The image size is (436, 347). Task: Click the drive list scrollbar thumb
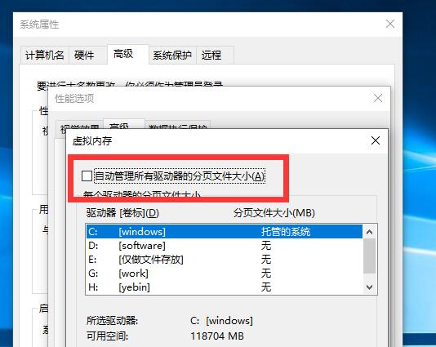(370, 256)
